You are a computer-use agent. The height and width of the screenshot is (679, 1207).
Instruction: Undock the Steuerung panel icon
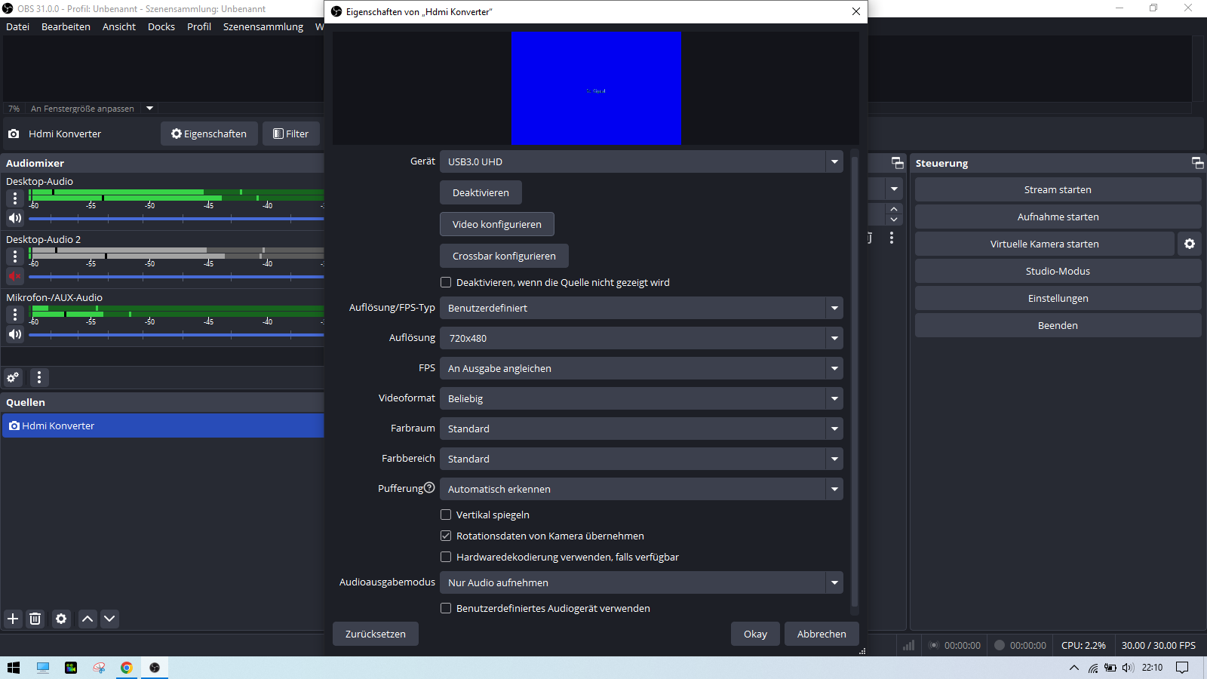(1197, 163)
